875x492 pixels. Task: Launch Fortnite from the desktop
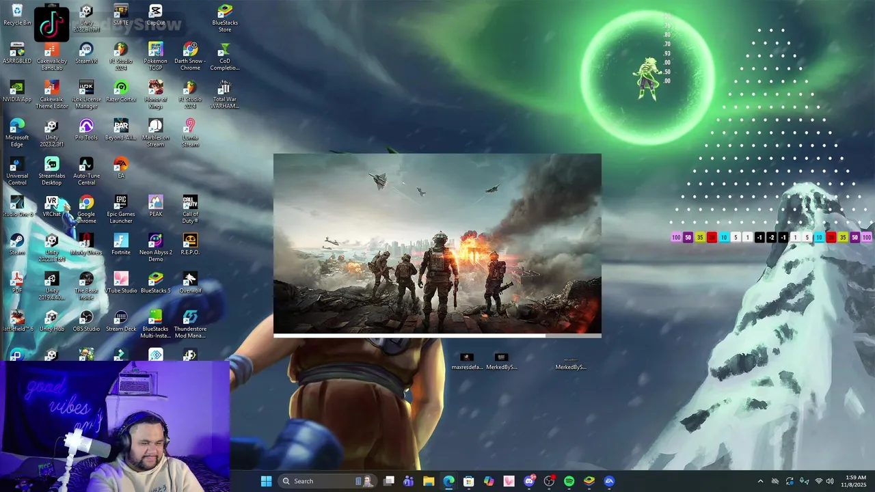click(x=121, y=245)
